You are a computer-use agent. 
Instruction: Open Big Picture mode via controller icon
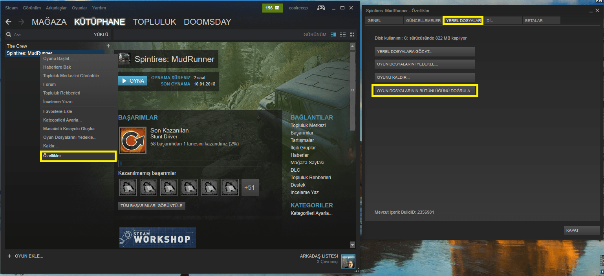click(321, 8)
